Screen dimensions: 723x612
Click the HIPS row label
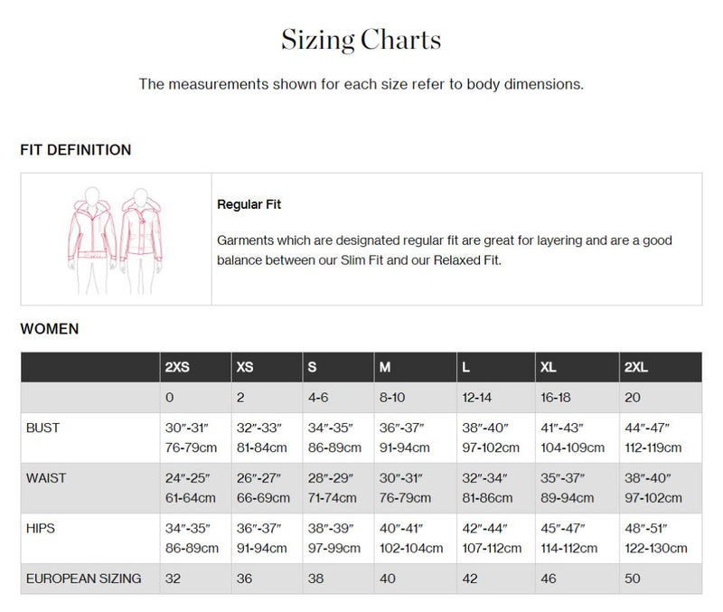pyautogui.click(x=41, y=529)
